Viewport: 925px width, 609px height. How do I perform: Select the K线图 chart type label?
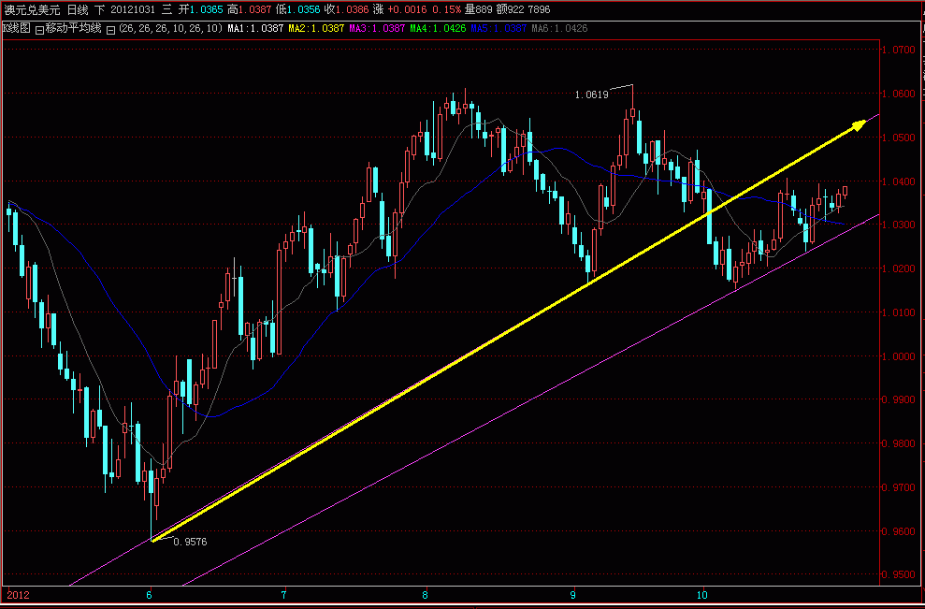tap(16, 28)
